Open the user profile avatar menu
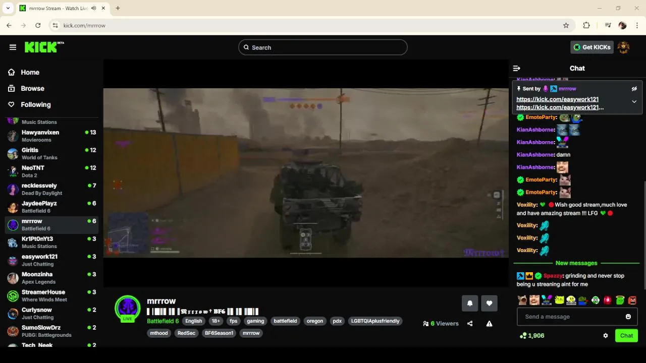 click(x=624, y=47)
